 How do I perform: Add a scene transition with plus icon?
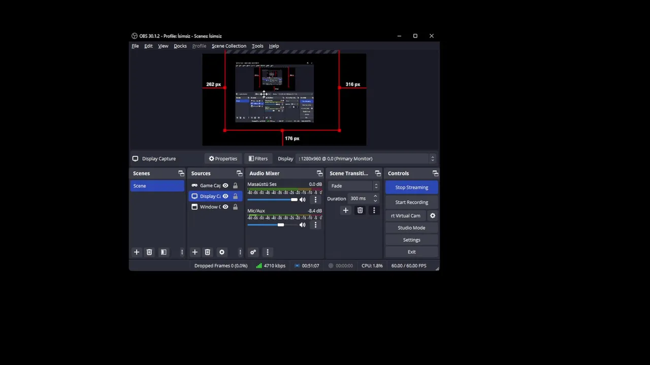(346, 210)
